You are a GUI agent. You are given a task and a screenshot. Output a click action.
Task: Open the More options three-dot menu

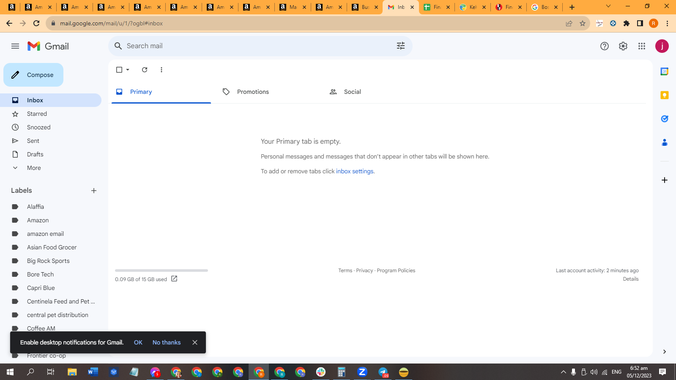[161, 70]
